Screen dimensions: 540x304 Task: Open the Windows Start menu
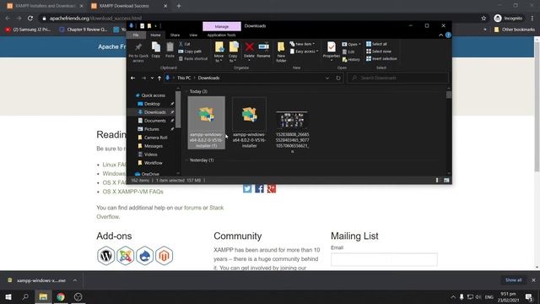[x=8, y=296]
